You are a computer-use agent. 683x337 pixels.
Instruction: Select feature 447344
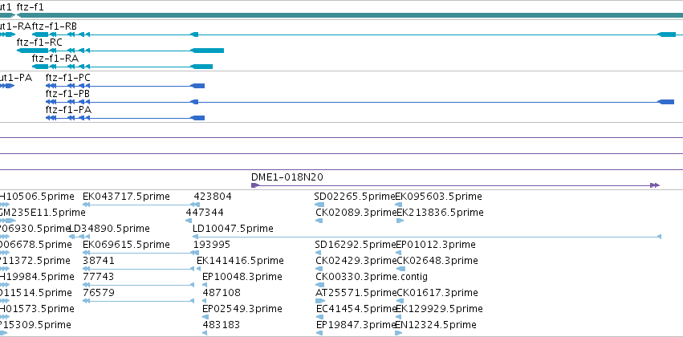click(x=205, y=213)
